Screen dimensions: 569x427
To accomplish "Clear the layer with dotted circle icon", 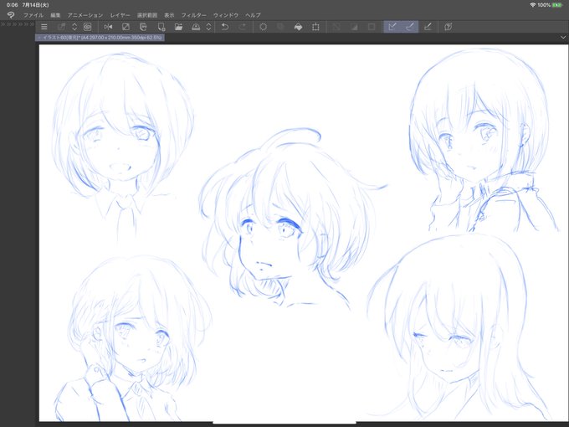I will point(263,27).
